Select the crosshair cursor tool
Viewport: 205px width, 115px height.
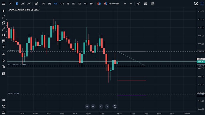[4, 11]
